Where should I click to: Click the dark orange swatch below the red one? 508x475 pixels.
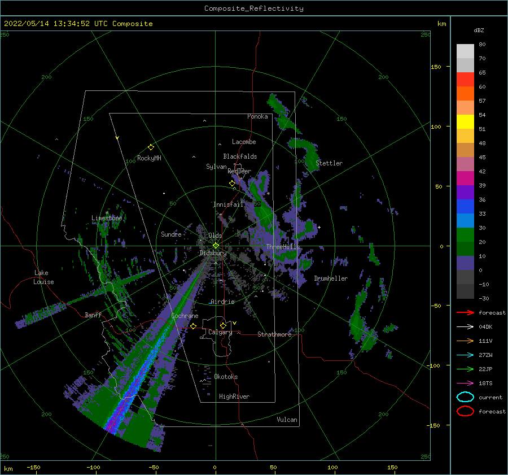(x=465, y=93)
